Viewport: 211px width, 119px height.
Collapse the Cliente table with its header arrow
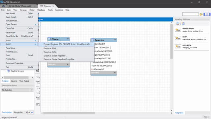[68, 39]
